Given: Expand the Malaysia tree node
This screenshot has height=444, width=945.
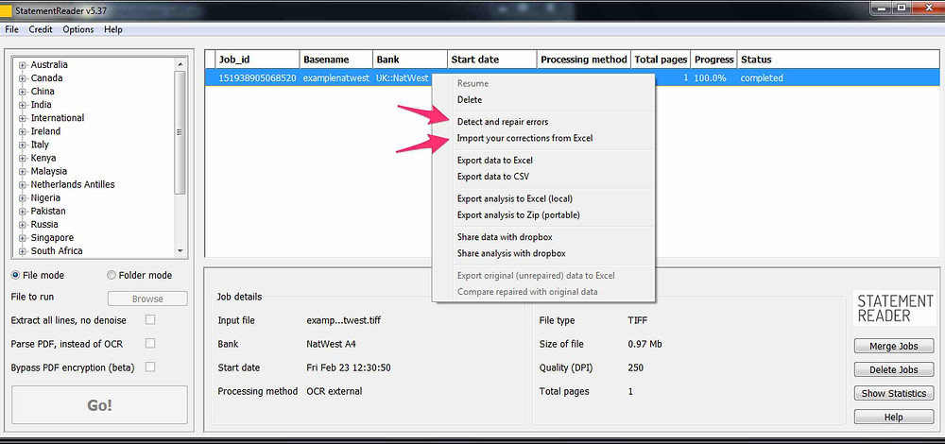Looking at the screenshot, I should (23, 171).
